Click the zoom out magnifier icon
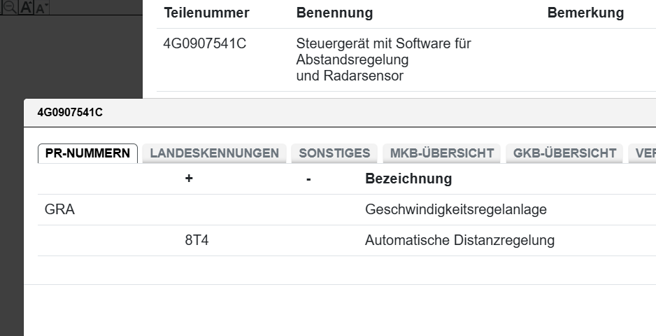 coord(10,7)
